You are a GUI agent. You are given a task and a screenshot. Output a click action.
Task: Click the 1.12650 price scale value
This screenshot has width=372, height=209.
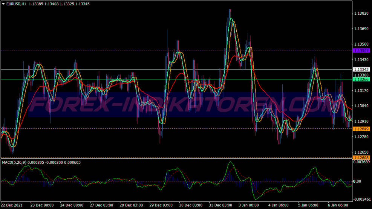[x=361, y=152]
